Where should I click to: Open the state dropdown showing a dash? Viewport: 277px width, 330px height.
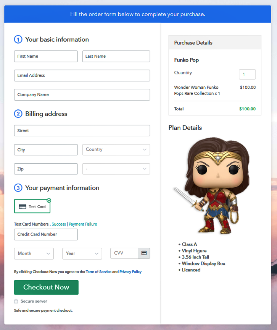[x=116, y=169]
